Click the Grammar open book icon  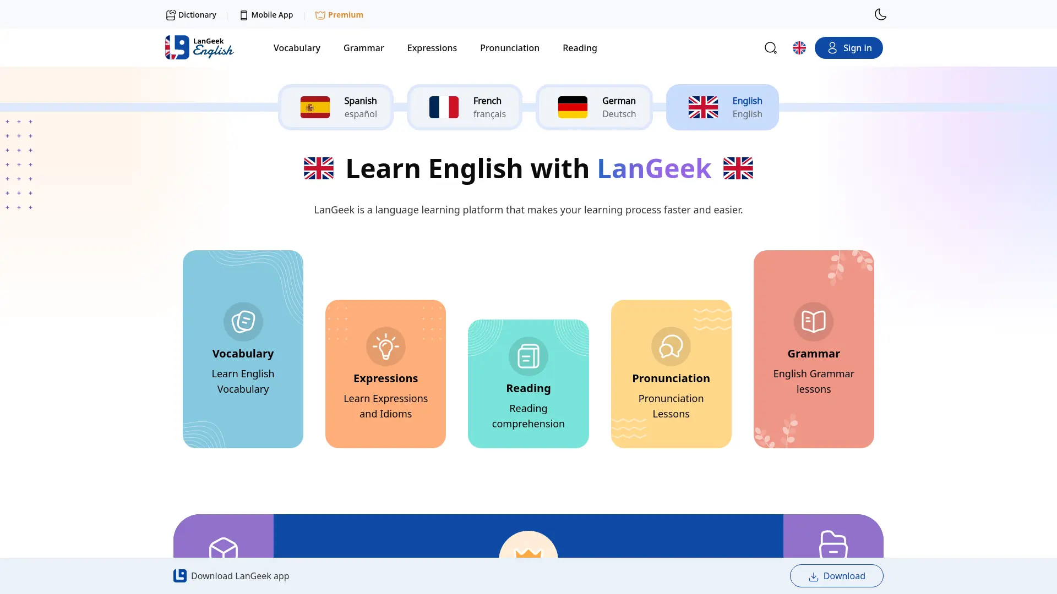pyautogui.click(x=813, y=322)
